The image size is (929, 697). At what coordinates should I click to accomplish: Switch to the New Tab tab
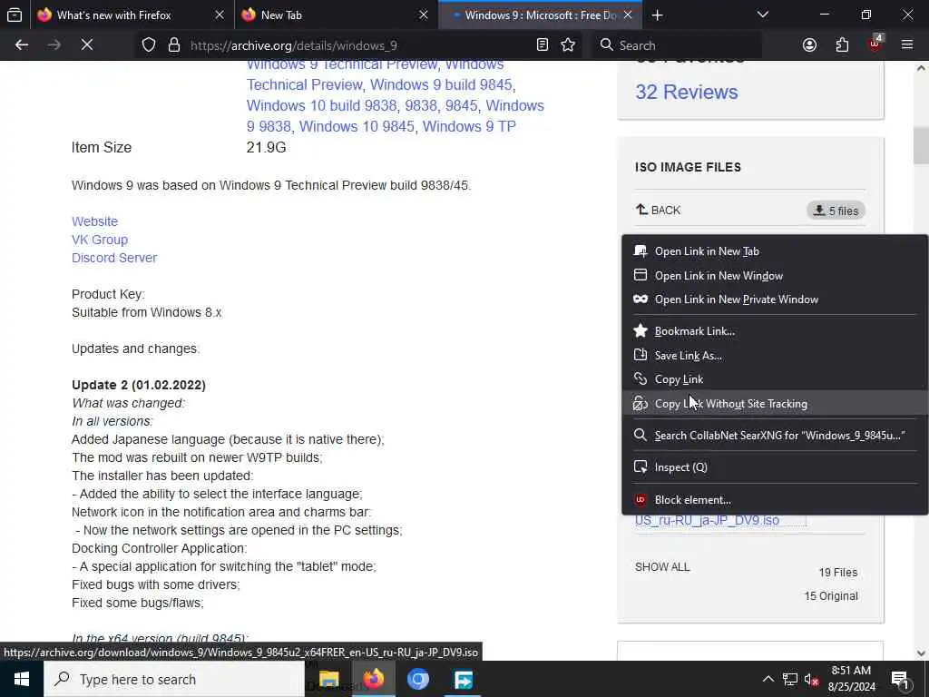coord(281,15)
